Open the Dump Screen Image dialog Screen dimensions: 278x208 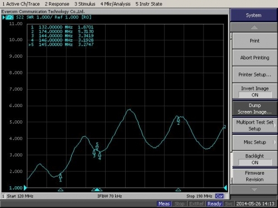(255, 109)
